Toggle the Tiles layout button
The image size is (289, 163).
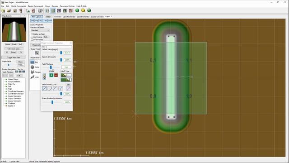coord(45,21)
